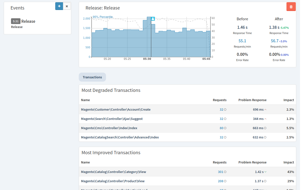Viewport: 301px width, 190px height.
Task: Open Magento\Customer\Controller\Account\Create transaction
Action: coord(116,110)
